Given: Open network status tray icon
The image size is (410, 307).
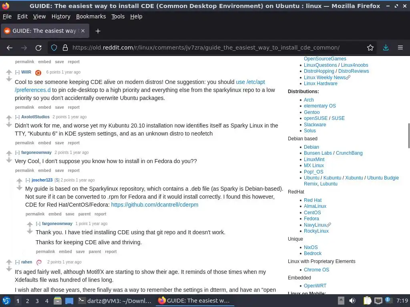Looking at the screenshot, I should click(378, 301).
